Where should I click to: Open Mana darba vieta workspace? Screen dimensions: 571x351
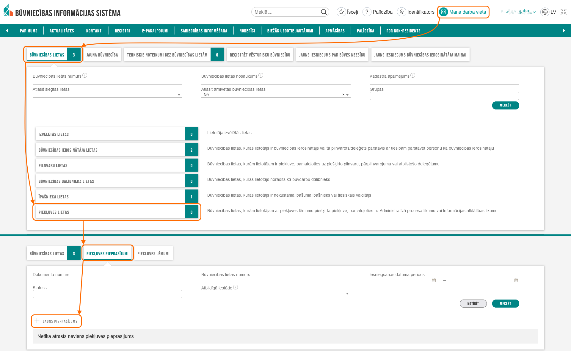point(463,12)
